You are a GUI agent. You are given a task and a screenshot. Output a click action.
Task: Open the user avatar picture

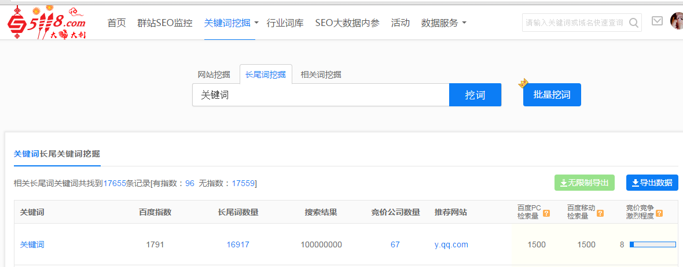(x=677, y=21)
